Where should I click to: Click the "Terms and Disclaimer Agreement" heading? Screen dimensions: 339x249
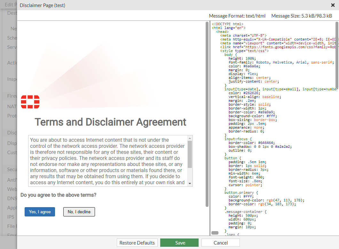tap(110, 122)
